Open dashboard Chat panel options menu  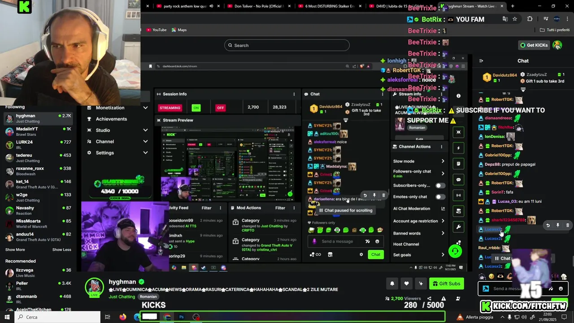point(383,94)
